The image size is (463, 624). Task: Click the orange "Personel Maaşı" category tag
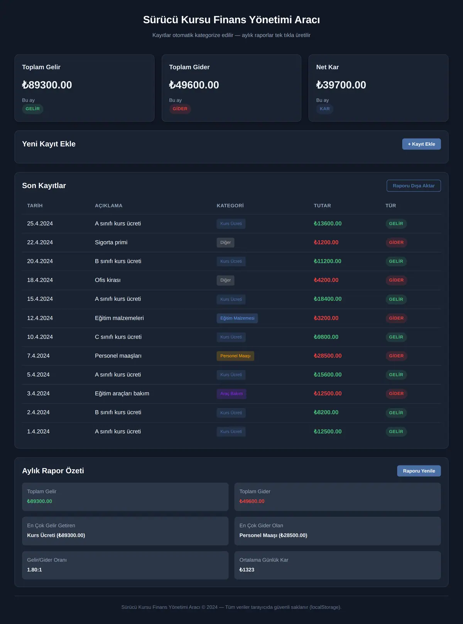point(235,356)
